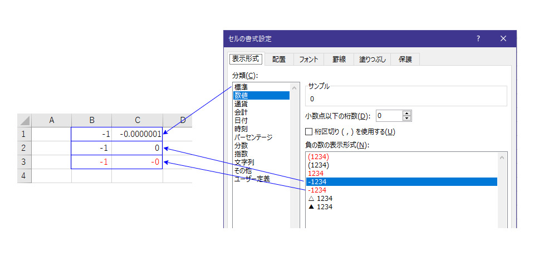Switch to the 罫線 tab
Screen dimensions: 534x261
tap(339, 59)
